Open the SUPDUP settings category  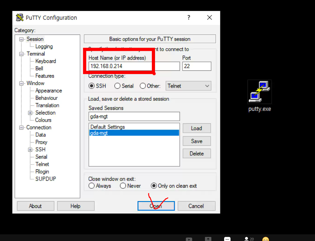pyautogui.click(x=46, y=179)
